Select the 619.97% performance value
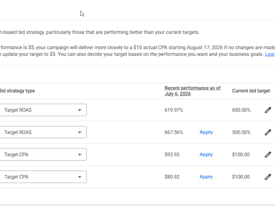The width and height of the screenshot is (275, 210). (174, 110)
